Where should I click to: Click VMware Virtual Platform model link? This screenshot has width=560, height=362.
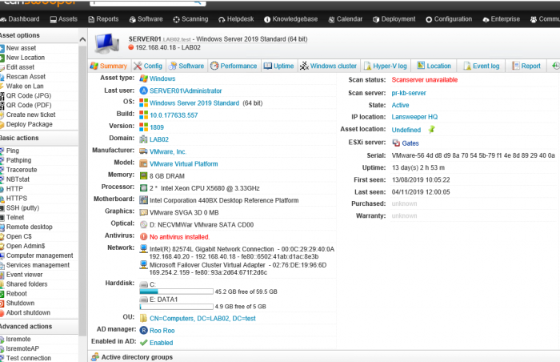pyautogui.click(x=183, y=164)
